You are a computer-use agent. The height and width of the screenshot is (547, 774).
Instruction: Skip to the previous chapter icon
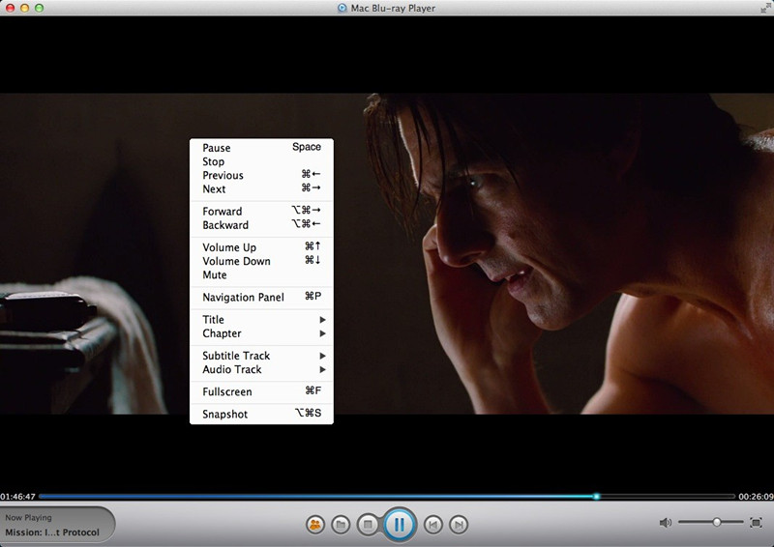click(433, 525)
